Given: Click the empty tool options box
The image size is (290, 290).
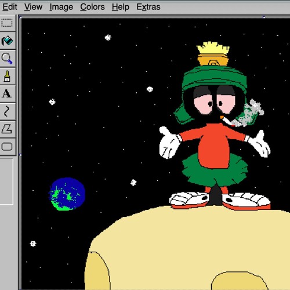Looking at the screenshot, I should (x=6, y=182).
